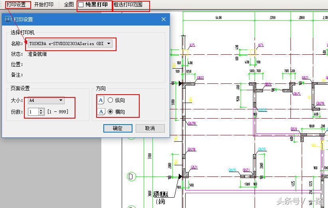The width and height of the screenshot is (328, 208).
Task: Expand the A4 paper size dropdown
Action: (61, 101)
